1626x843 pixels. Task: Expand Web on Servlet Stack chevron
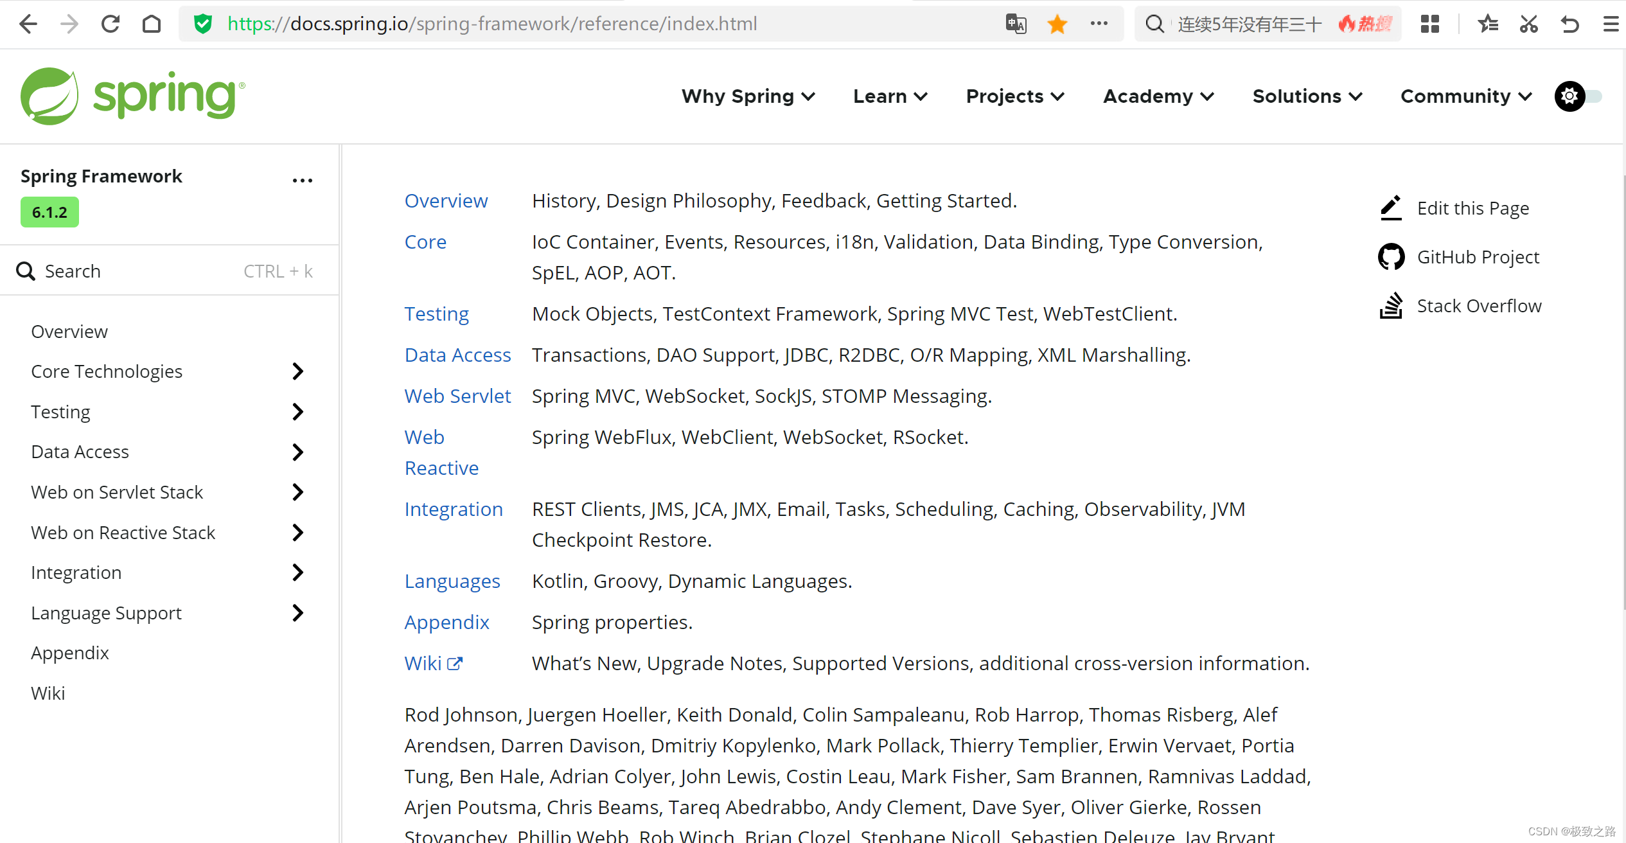(x=297, y=492)
